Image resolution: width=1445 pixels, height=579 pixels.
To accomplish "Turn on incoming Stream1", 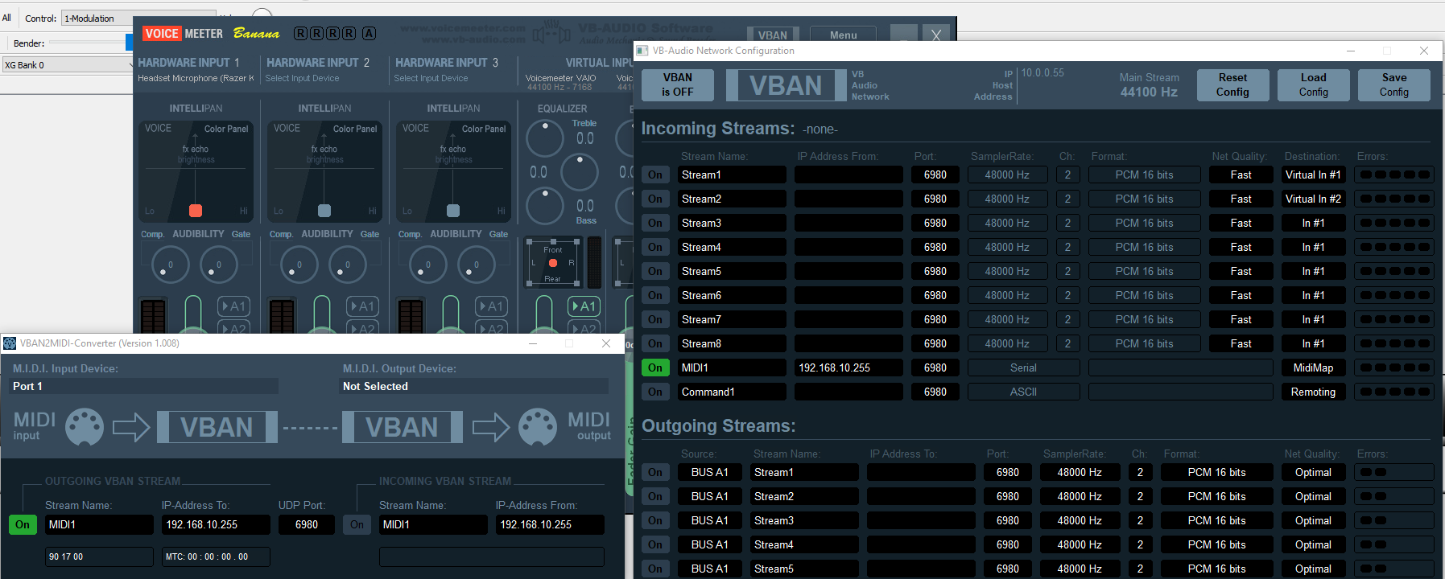I will coord(655,175).
